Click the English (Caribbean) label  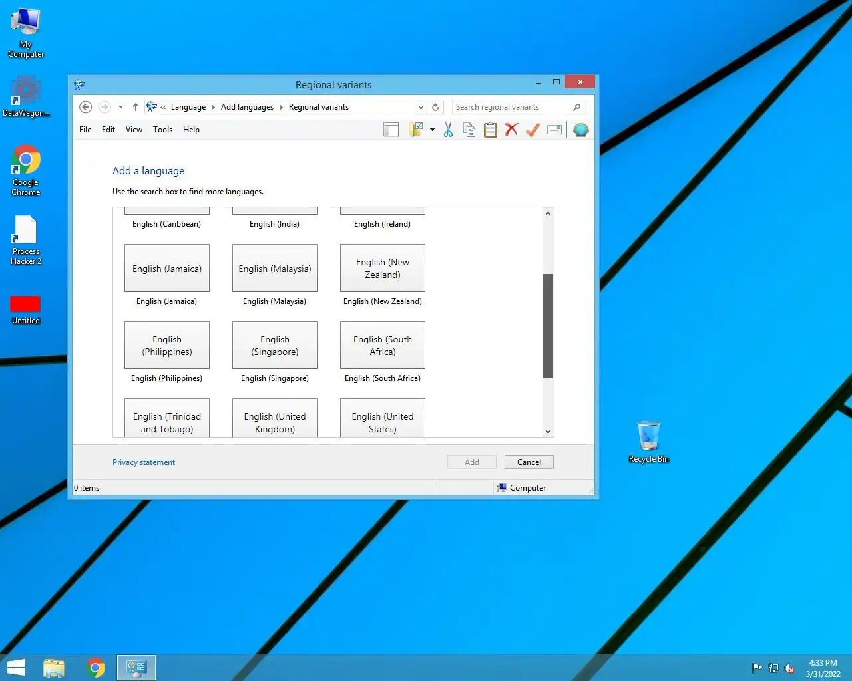click(x=166, y=224)
